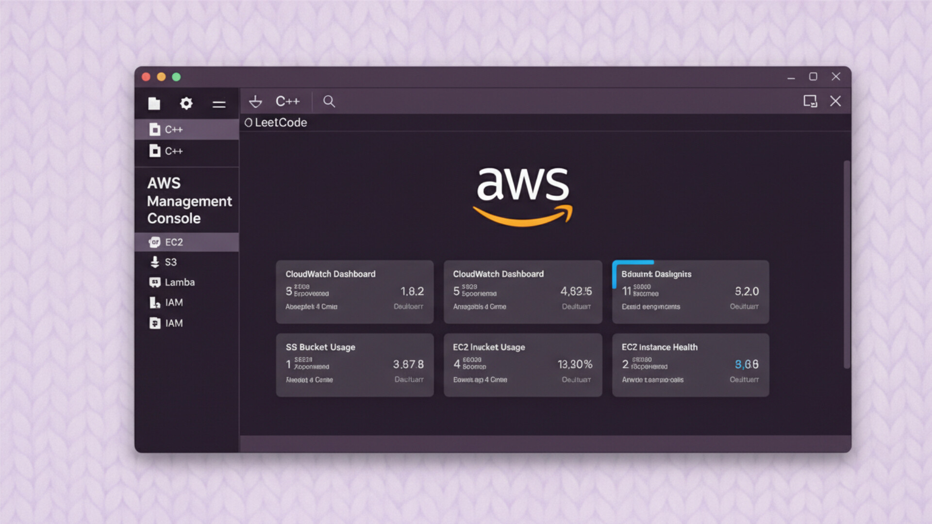Screen dimensions: 932x524
Task: Open the first CloudWatch Dashboard card
Action: [x=354, y=292]
